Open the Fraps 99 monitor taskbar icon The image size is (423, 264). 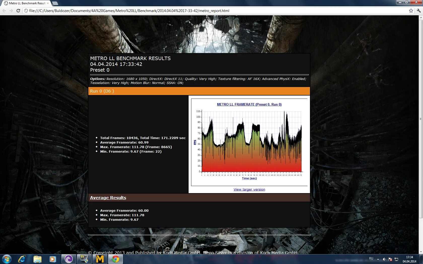click(x=84, y=259)
